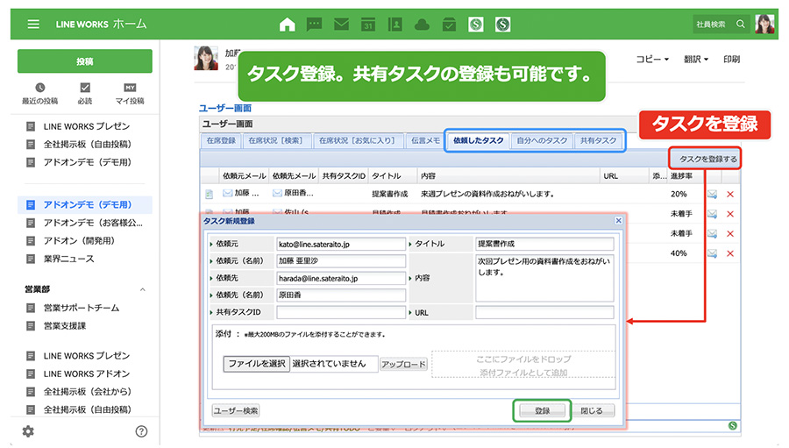Viewport: 789px width, 448px height.
Task: Open the selected アドオンデモ（デモ用） board
Action: coord(84,205)
